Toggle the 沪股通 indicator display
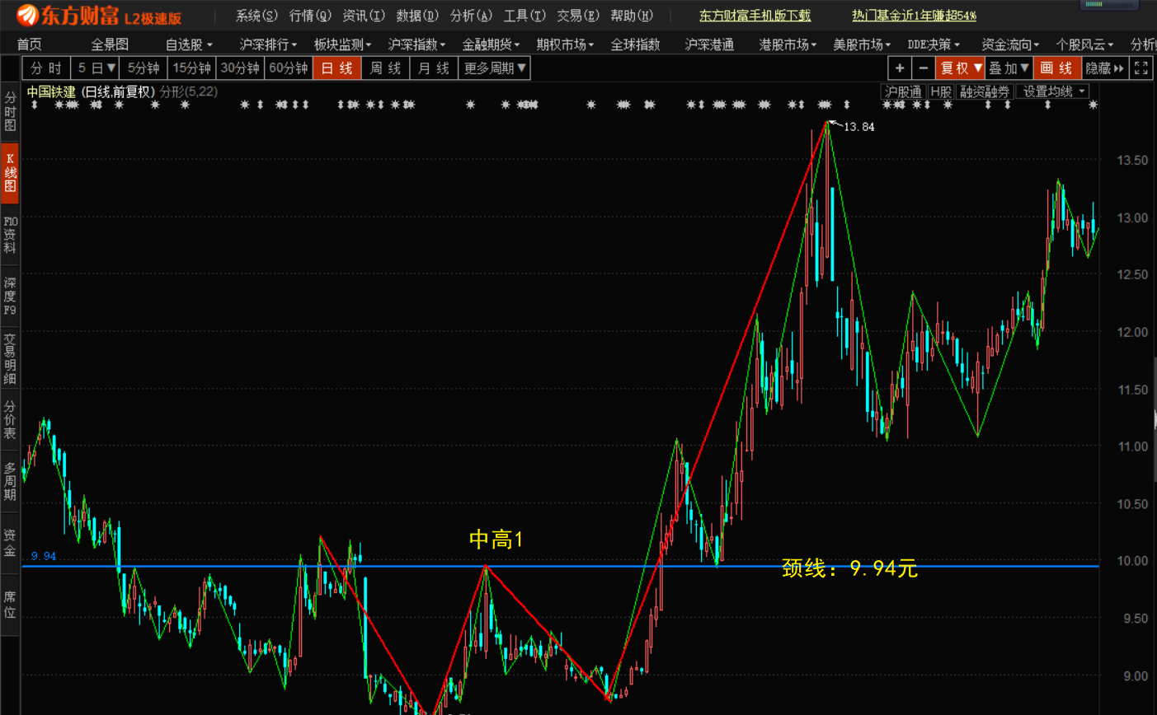This screenshot has height=715, width=1157. [904, 92]
